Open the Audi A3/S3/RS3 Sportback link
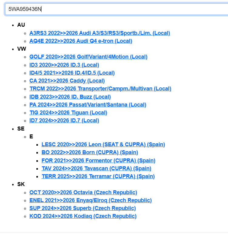The height and width of the screenshot is (234, 228). (99, 33)
